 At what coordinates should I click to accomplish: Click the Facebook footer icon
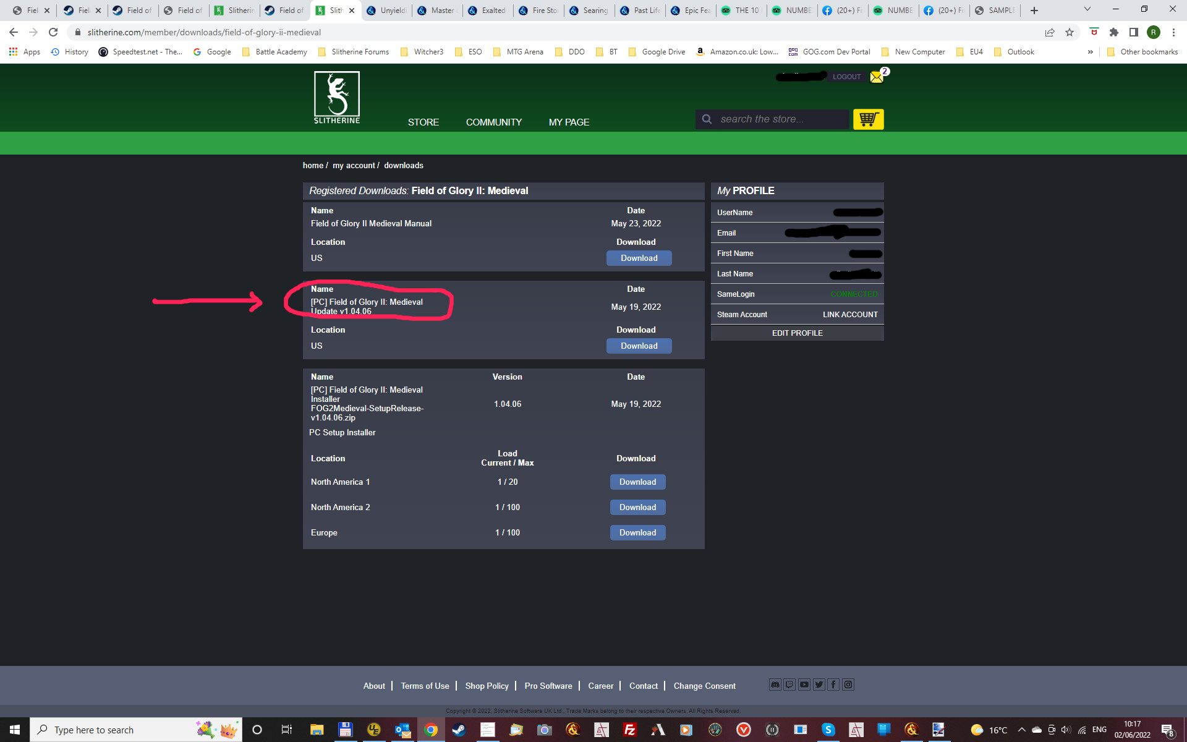coord(833,684)
